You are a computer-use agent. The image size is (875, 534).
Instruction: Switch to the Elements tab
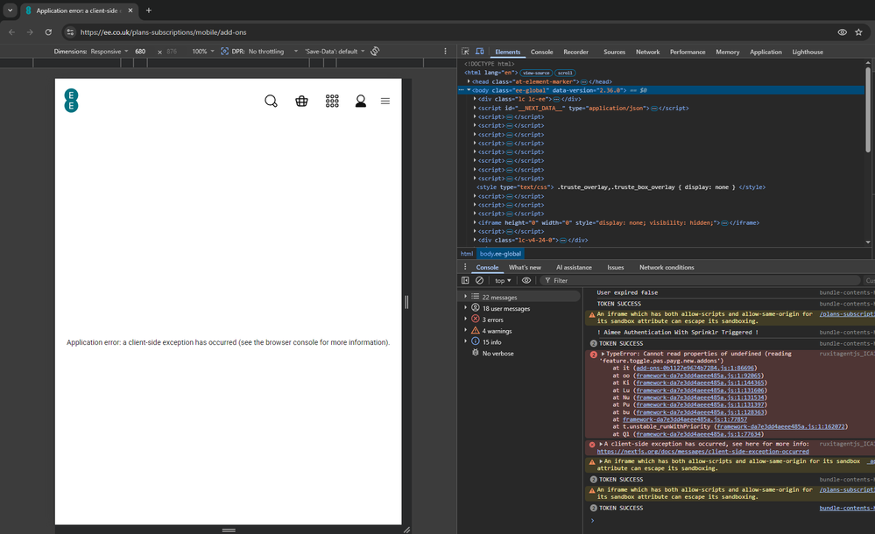508,52
